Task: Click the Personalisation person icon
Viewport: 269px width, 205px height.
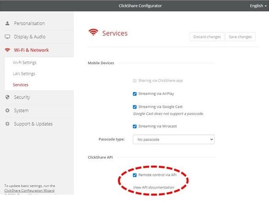Action: click(x=7, y=23)
